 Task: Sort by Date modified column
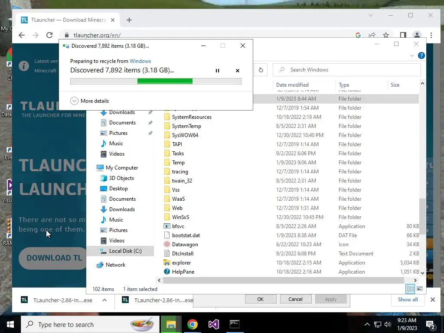tap(292, 85)
